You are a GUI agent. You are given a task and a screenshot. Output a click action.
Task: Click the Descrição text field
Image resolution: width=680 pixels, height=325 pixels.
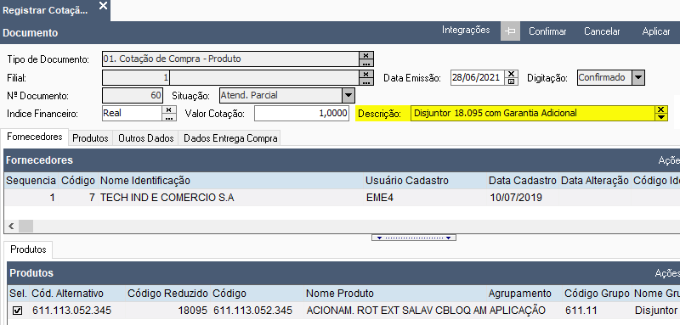coord(533,114)
